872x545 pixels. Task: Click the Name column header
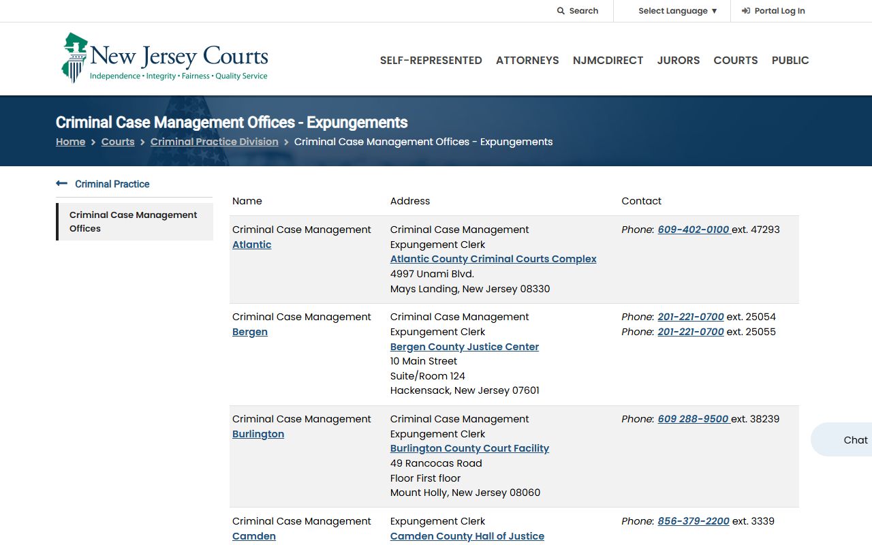pos(247,201)
